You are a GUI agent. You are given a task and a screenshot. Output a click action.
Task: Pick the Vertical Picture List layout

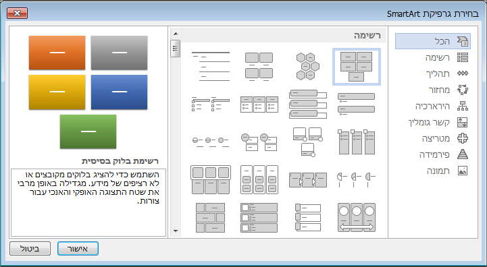point(259,217)
